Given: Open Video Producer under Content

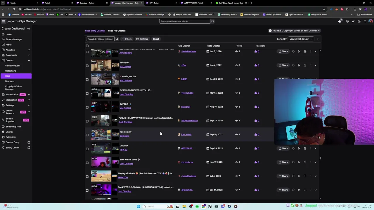Looking at the screenshot, I should coord(13,66).
